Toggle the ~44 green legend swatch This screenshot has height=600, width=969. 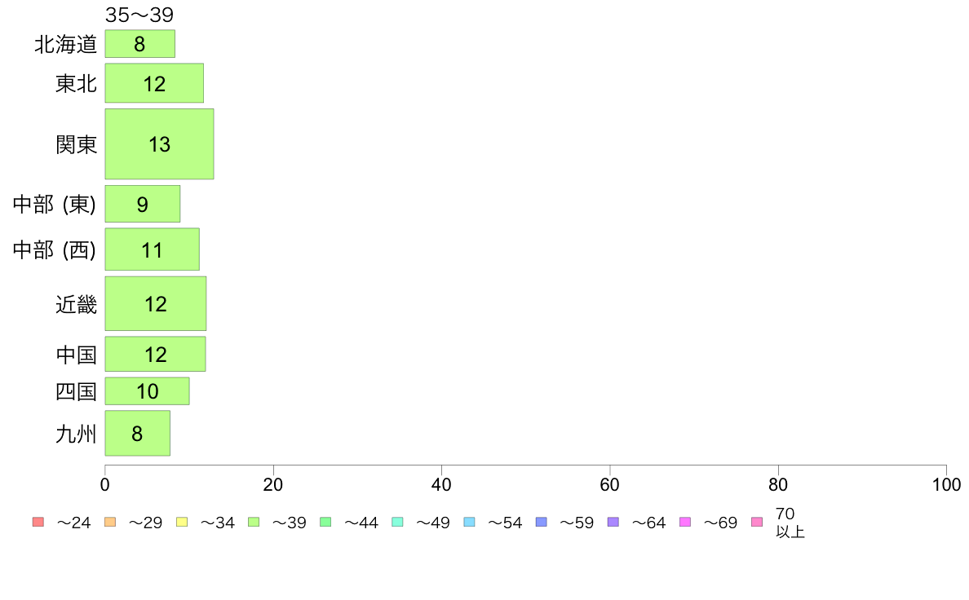click(325, 522)
